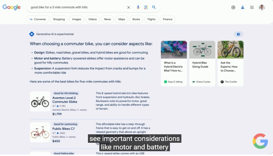Click the Evans Cycles source label
Viewport: 273px width, 156px height.
click(x=201, y=82)
